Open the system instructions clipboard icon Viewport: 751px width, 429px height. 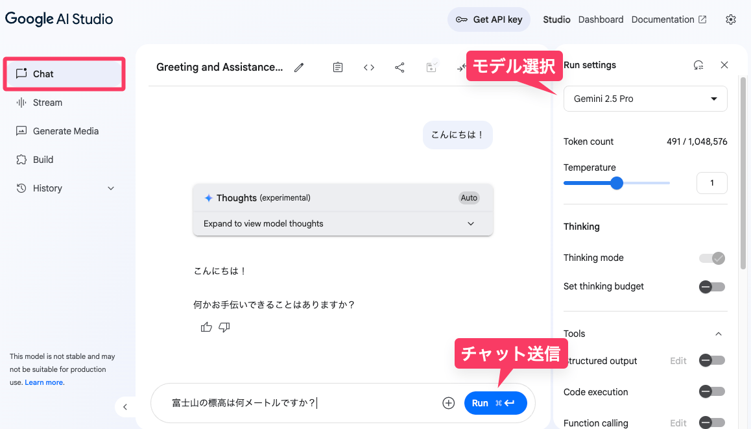[338, 67]
